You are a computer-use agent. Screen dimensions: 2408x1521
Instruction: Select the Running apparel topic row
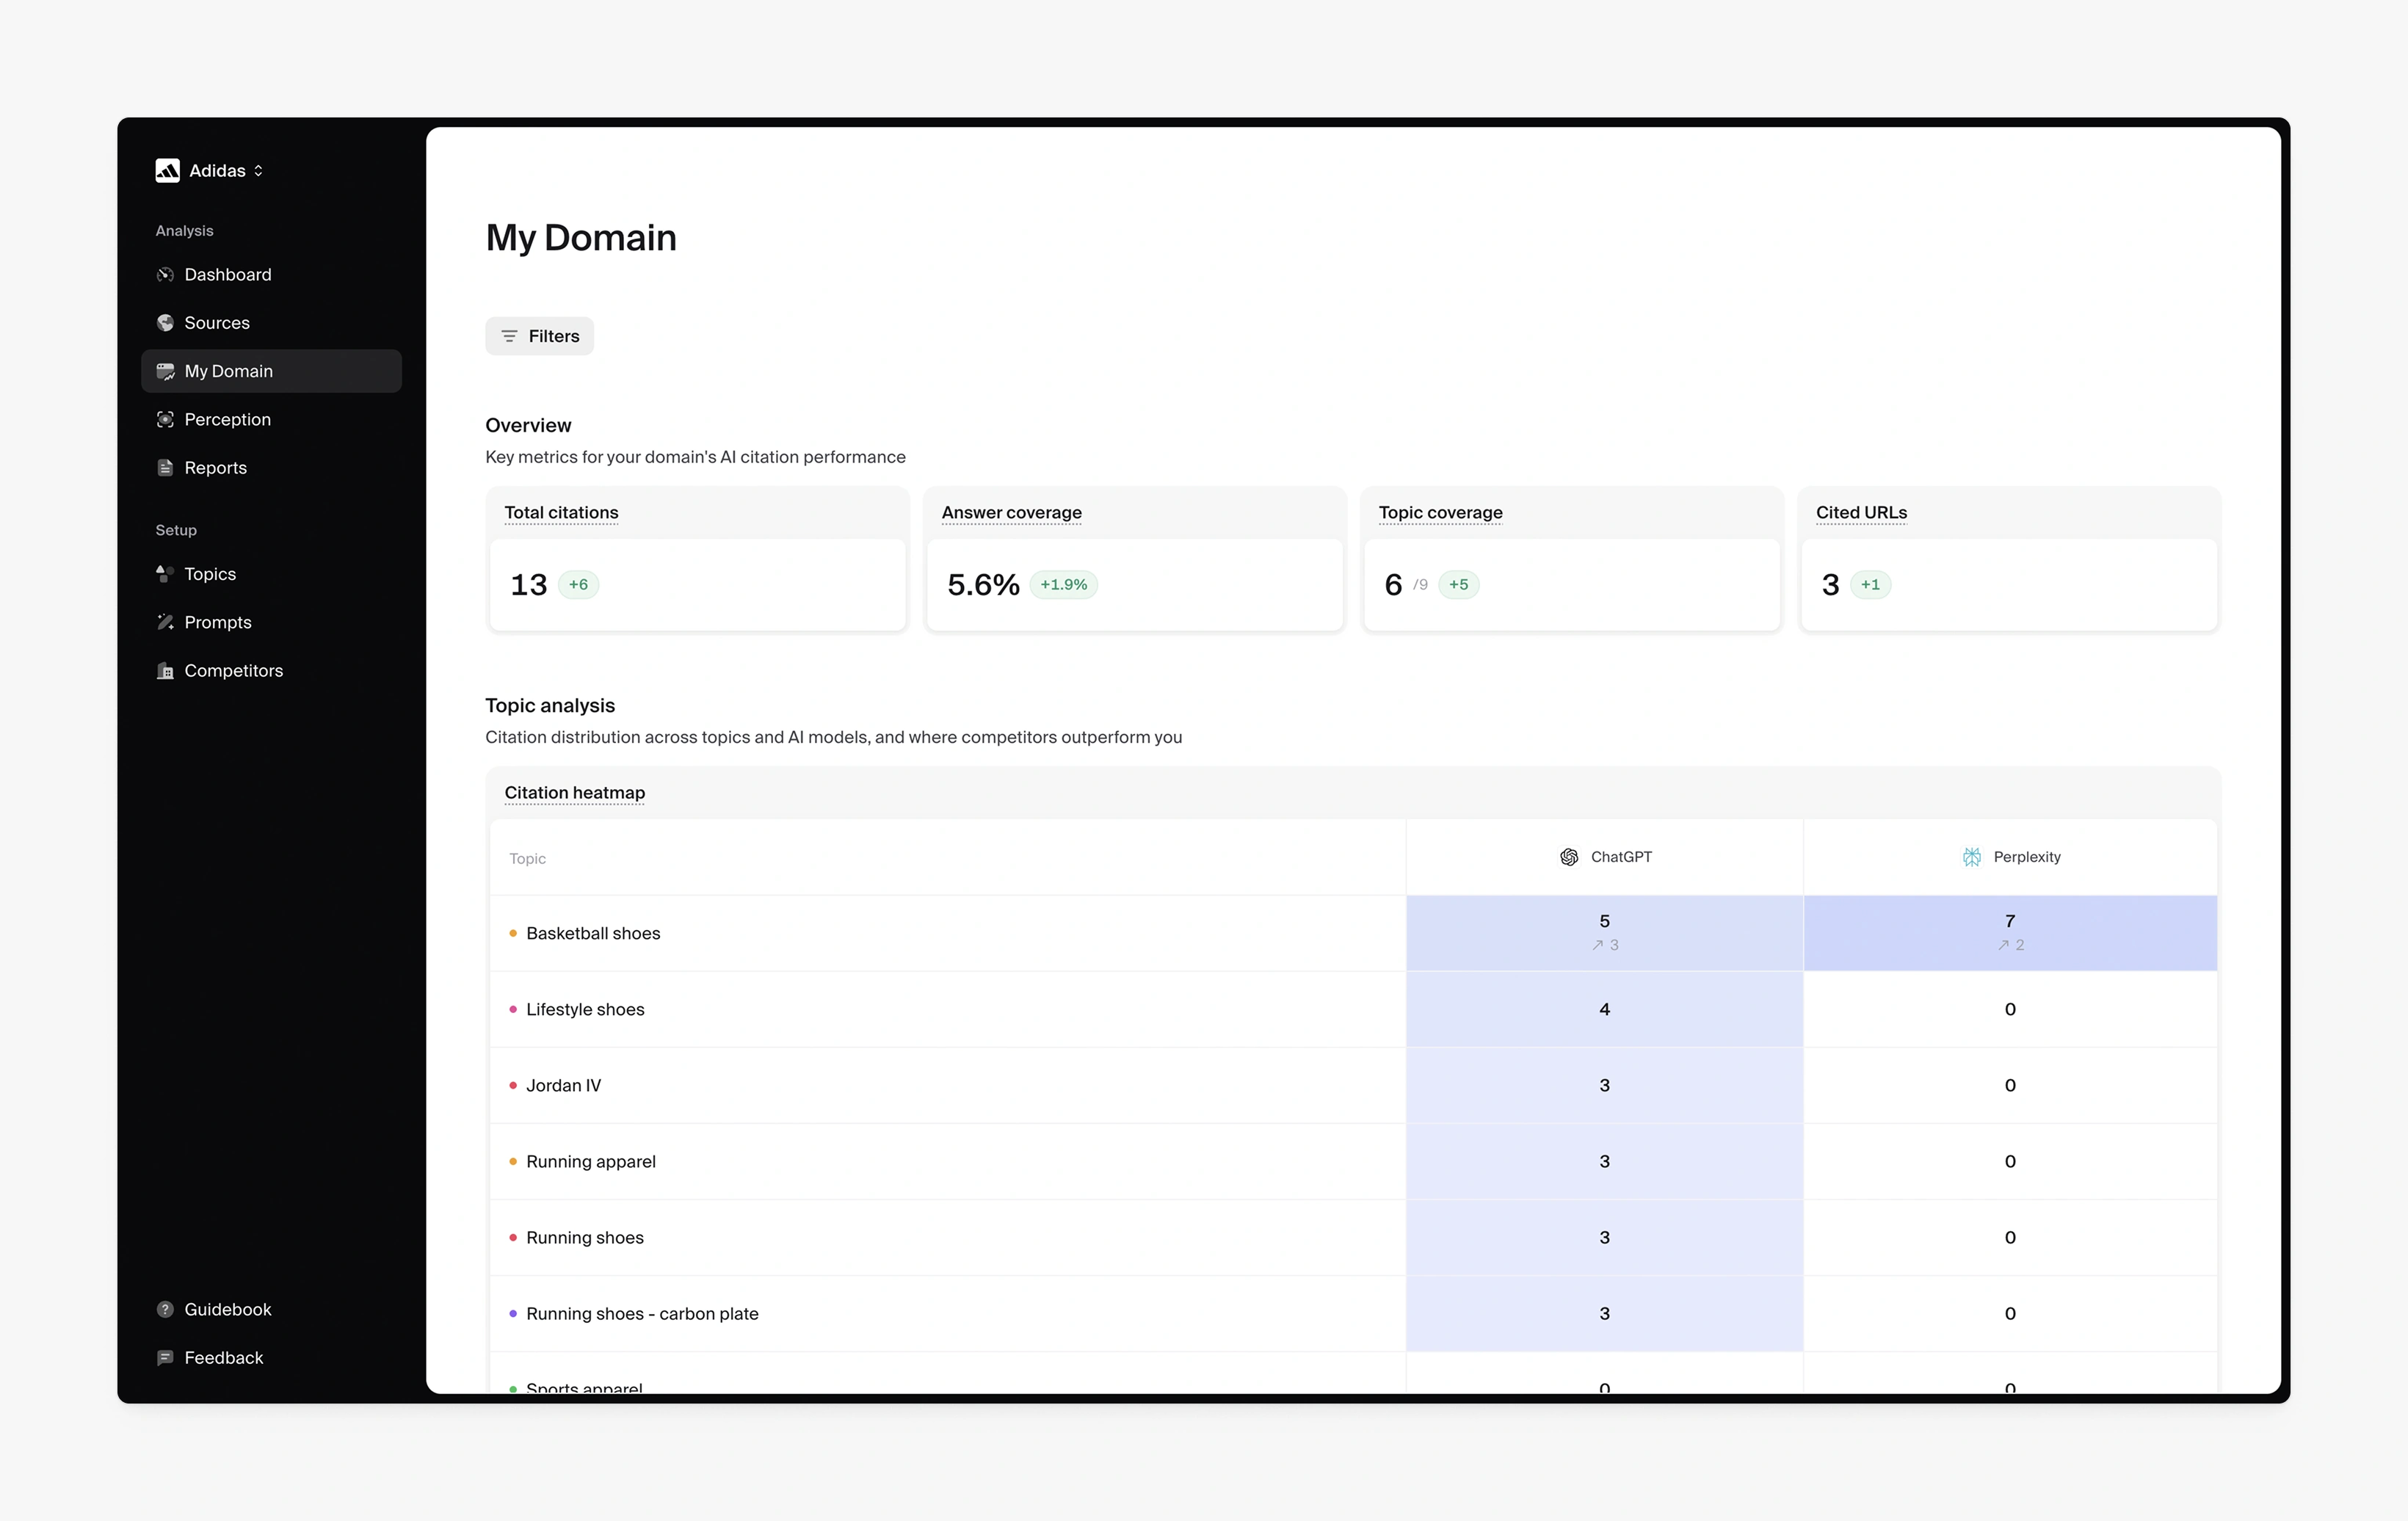947,1162
